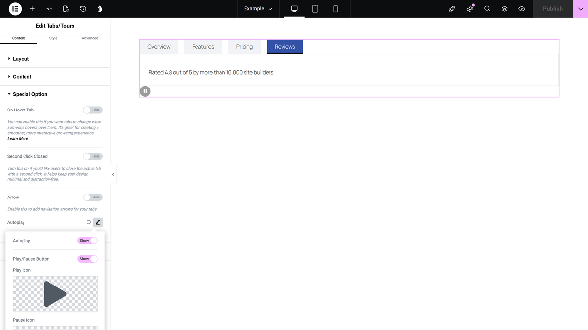
Task: Toggle the On Hover Tab switch
Action: [93, 110]
